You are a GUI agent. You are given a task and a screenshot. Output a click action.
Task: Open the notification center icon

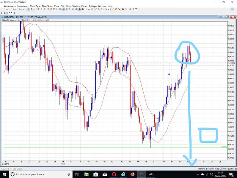coord(231,175)
